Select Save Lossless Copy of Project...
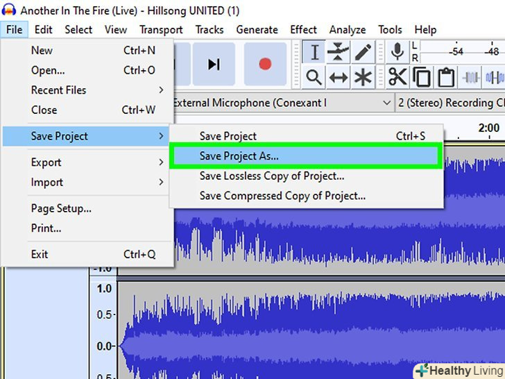The height and width of the screenshot is (379, 505). point(272,176)
